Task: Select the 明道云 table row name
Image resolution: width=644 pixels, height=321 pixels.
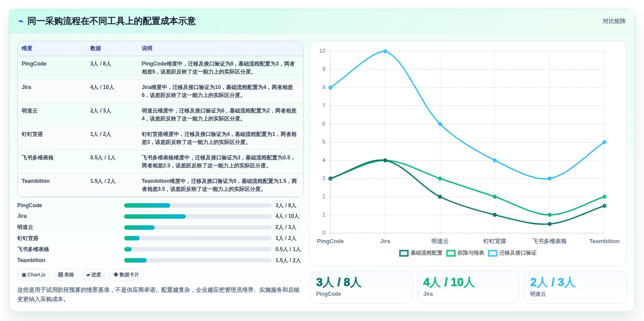Action: [x=30, y=111]
